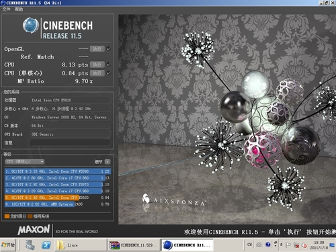Run the CPU multi-core test 执行 button
The width and height of the screenshot is (336, 252).
[97, 65]
